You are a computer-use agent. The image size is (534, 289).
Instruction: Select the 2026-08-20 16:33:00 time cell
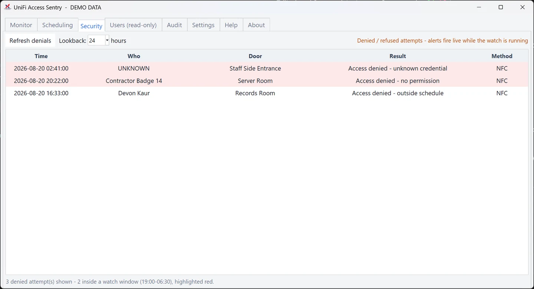pyautogui.click(x=41, y=93)
